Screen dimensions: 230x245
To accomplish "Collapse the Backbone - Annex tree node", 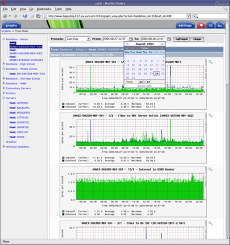I will tap(4, 39).
